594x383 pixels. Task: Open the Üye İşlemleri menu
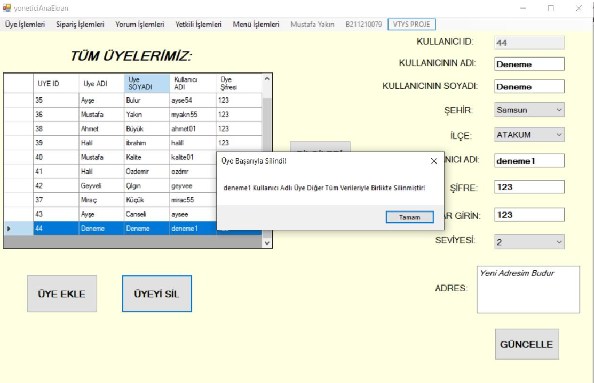pyautogui.click(x=25, y=25)
